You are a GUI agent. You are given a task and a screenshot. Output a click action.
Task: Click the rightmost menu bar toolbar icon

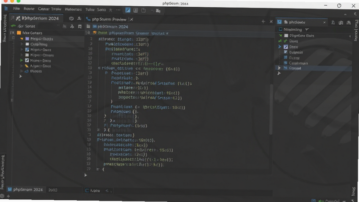coord(158,11)
